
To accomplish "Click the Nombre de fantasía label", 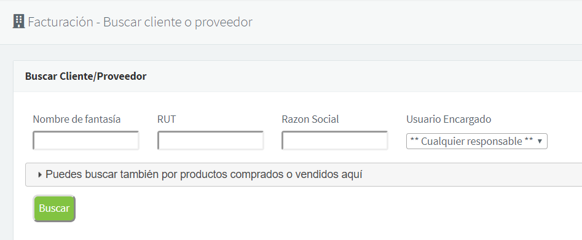I will point(77,120).
